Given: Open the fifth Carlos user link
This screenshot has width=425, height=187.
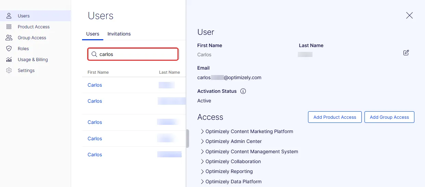Looking at the screenshot, I should (x=95, y=155).
